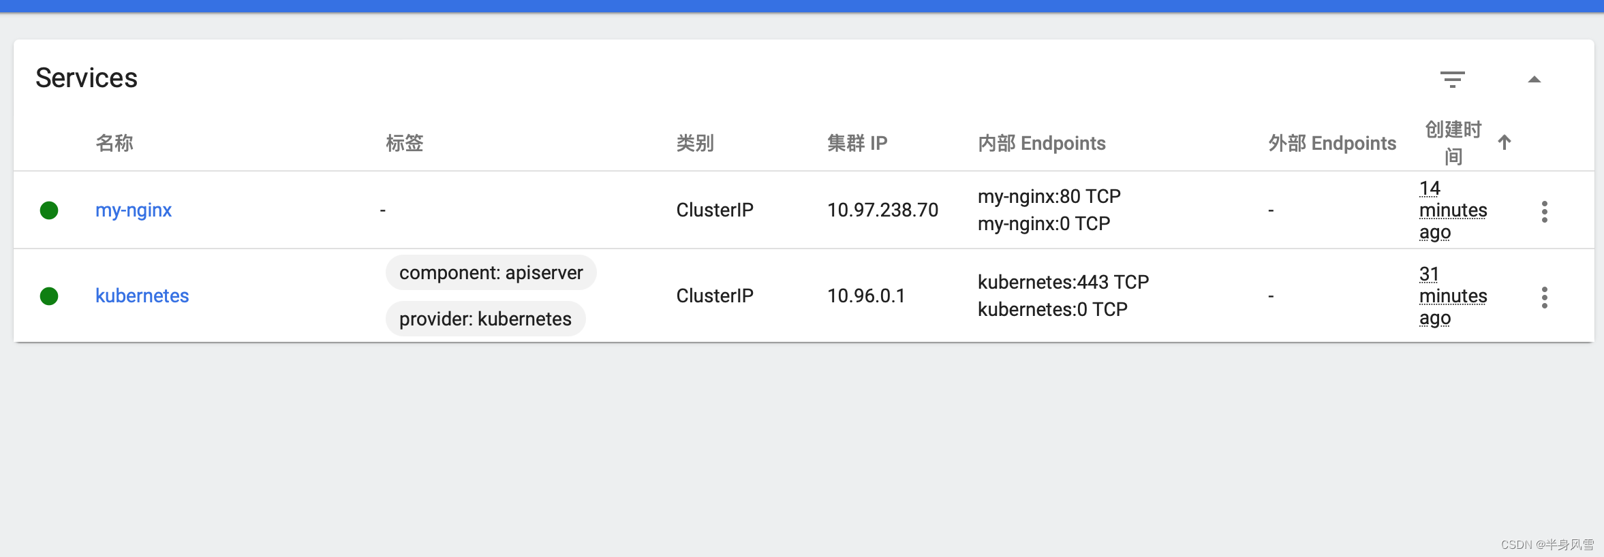Select cluster IP 10.97.238.70
Image resolution: width=1604 pixels, height=557 pixels.
(x=882, y=210)
